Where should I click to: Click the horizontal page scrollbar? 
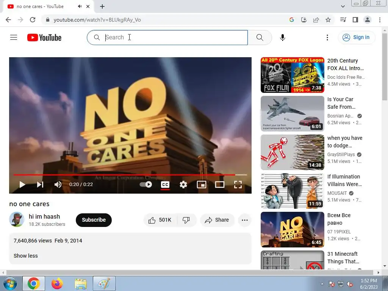190,272
